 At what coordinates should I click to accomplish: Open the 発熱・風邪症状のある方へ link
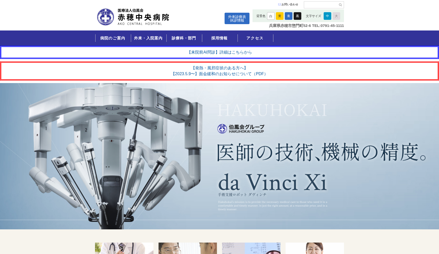(x=219, y=68)
